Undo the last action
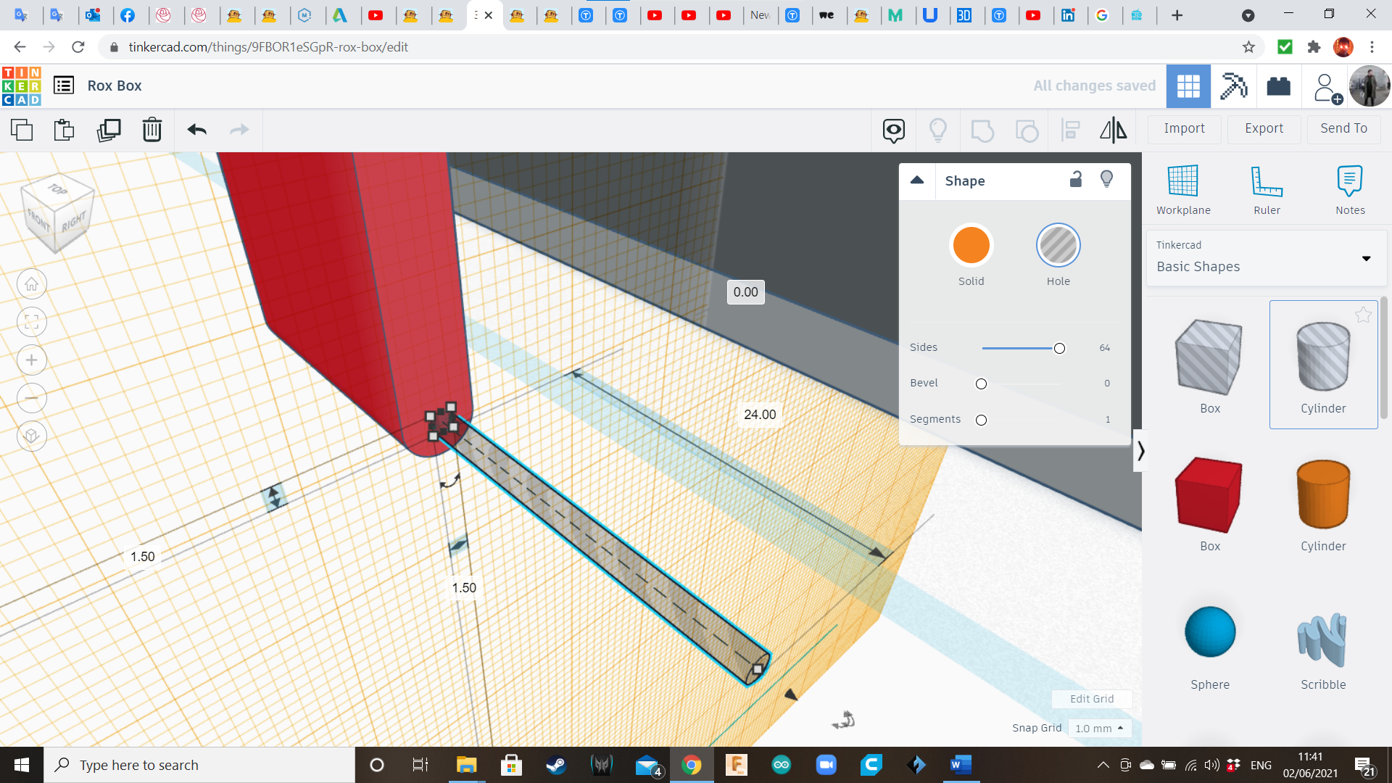The width and height of the screenshot is (1392, 783). tap(196, 130)
